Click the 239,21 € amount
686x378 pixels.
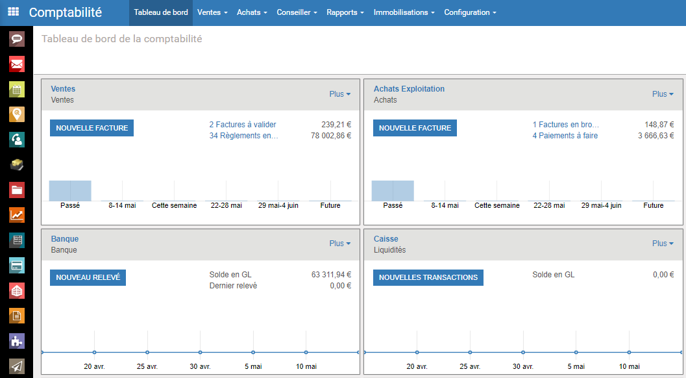tap(336, 125)
